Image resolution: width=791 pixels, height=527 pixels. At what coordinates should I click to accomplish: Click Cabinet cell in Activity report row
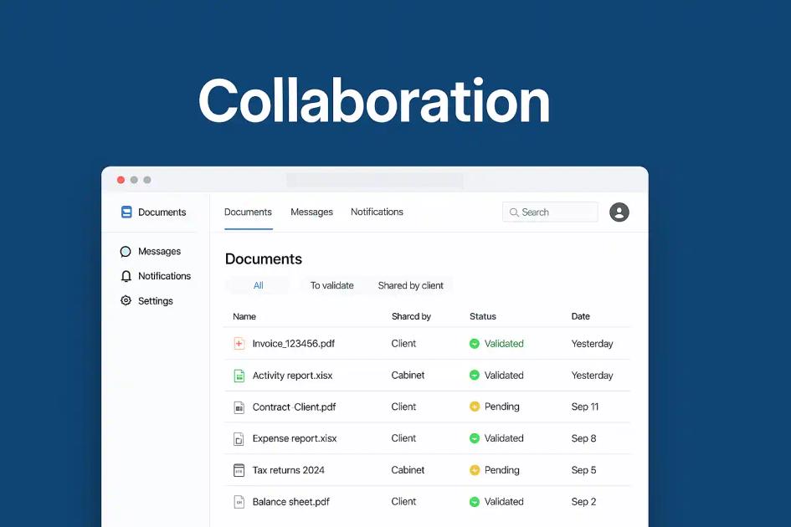click(x=408, y=376)
